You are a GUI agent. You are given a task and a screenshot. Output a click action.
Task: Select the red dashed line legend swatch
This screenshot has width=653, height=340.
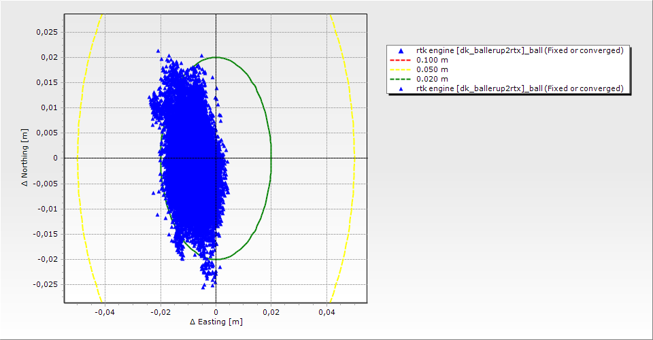pos(400,60)
